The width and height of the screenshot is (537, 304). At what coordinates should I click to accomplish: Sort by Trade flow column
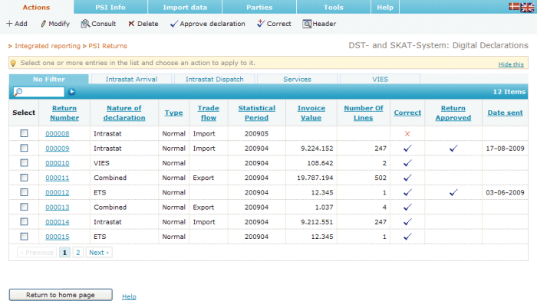click(x=208, y=113)
